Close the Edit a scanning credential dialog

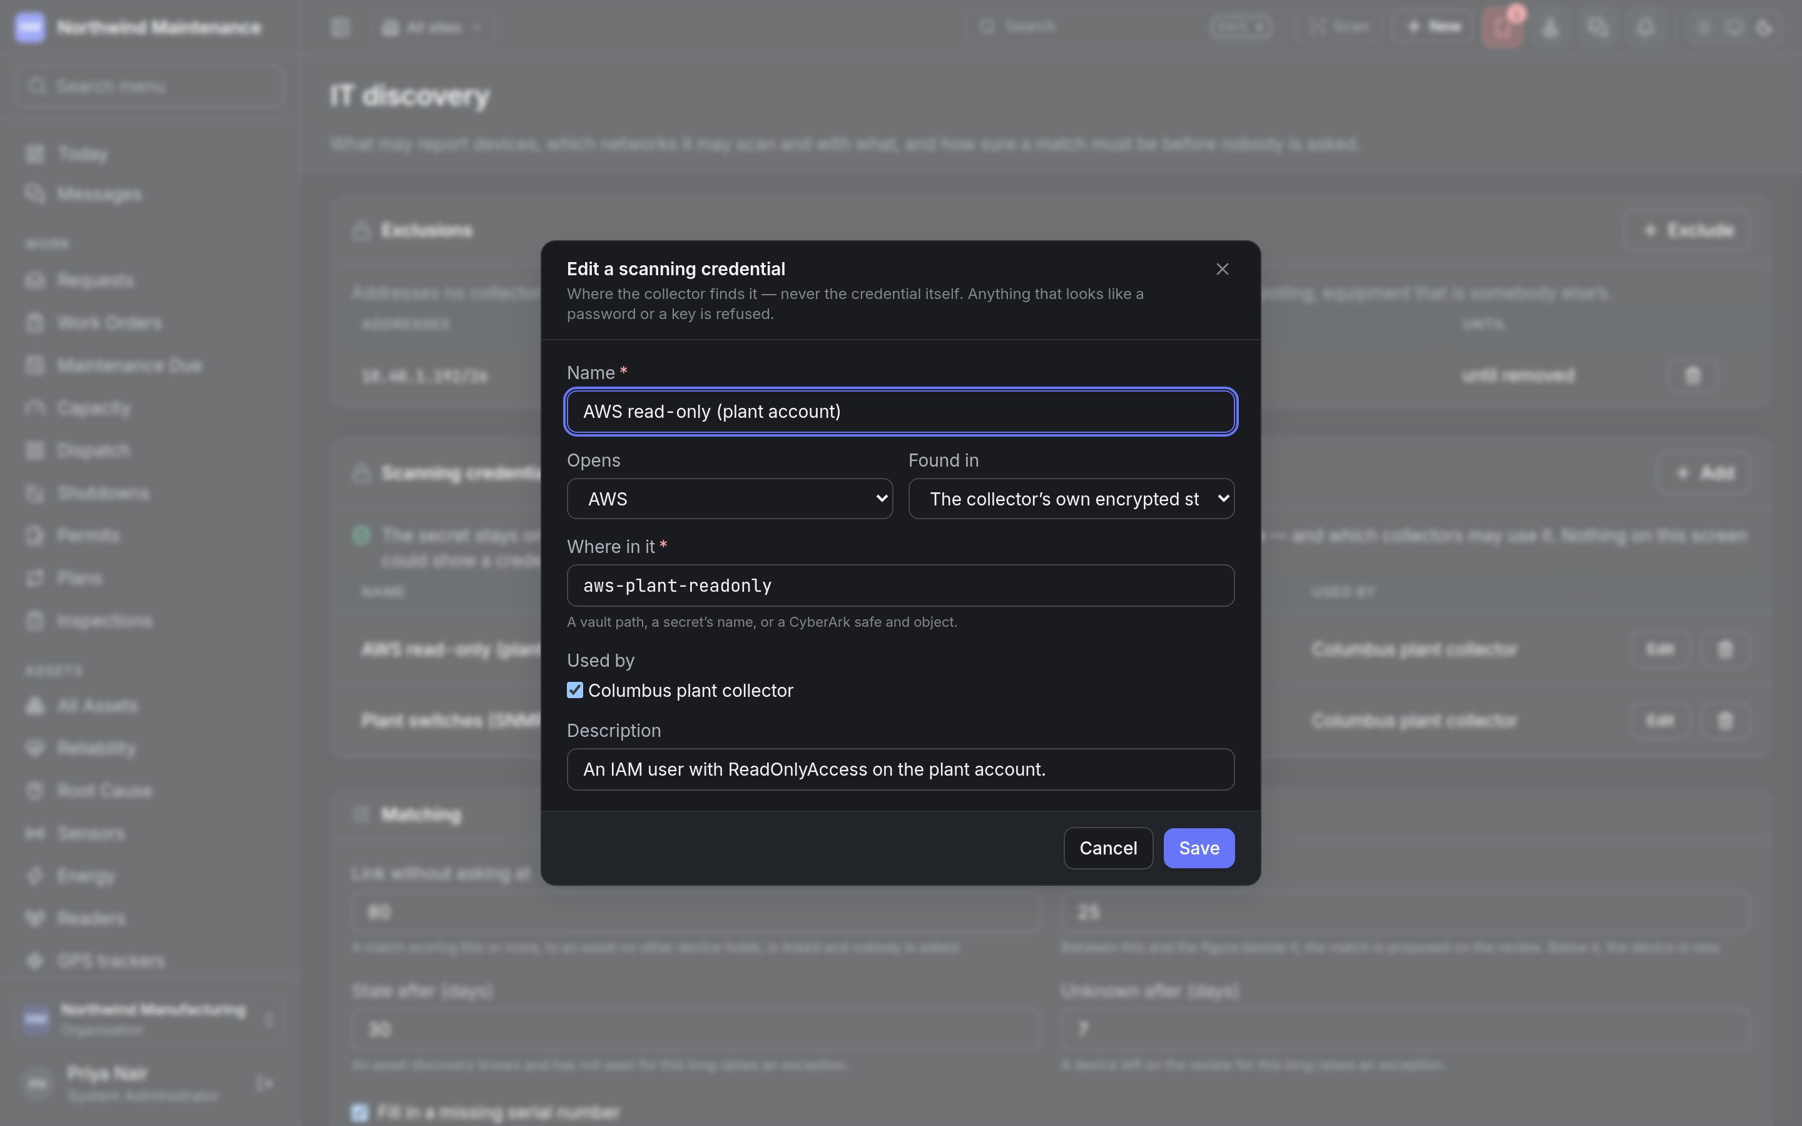click(x=1222, y=269)
